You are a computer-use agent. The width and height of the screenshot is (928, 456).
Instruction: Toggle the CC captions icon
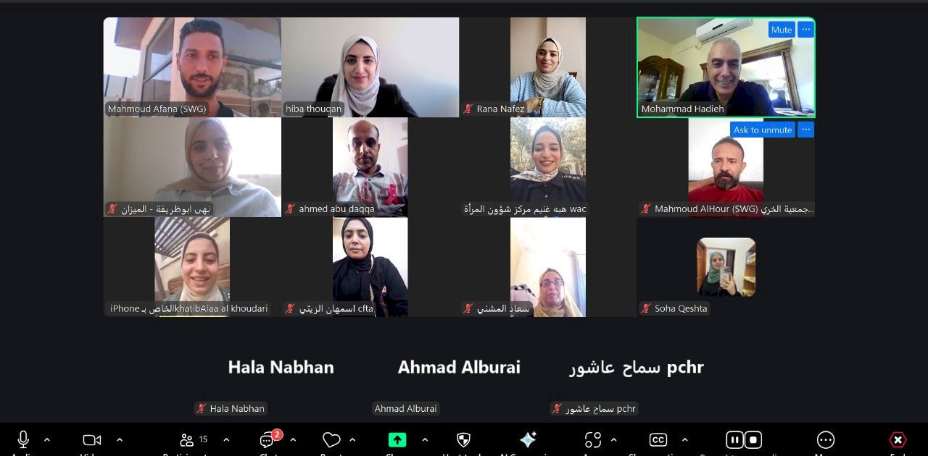coord(658,439)
